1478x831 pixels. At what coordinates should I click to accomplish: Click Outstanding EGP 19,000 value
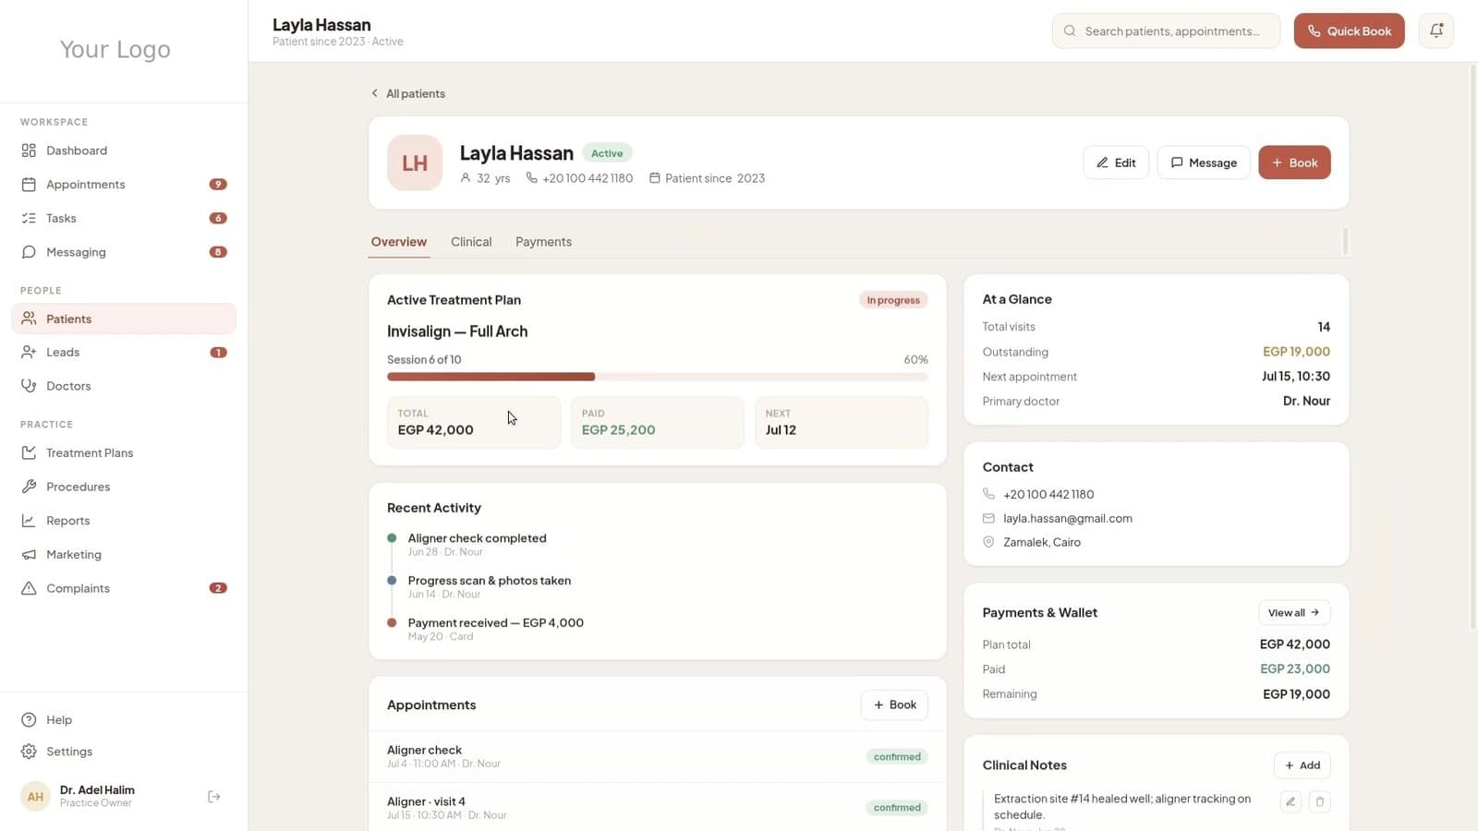tap(1296, 352)
